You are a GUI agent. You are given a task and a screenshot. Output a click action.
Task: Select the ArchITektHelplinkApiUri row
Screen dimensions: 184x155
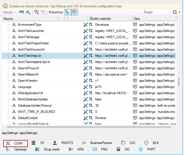pos(89,62)
